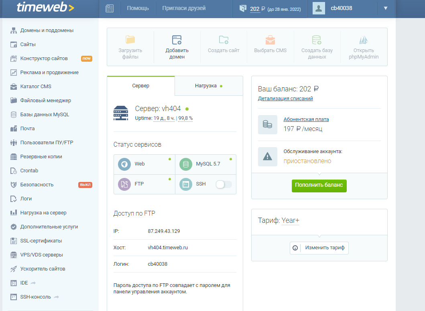Click the Логи icon
425x311 pixels.
(x=14, y=199)
